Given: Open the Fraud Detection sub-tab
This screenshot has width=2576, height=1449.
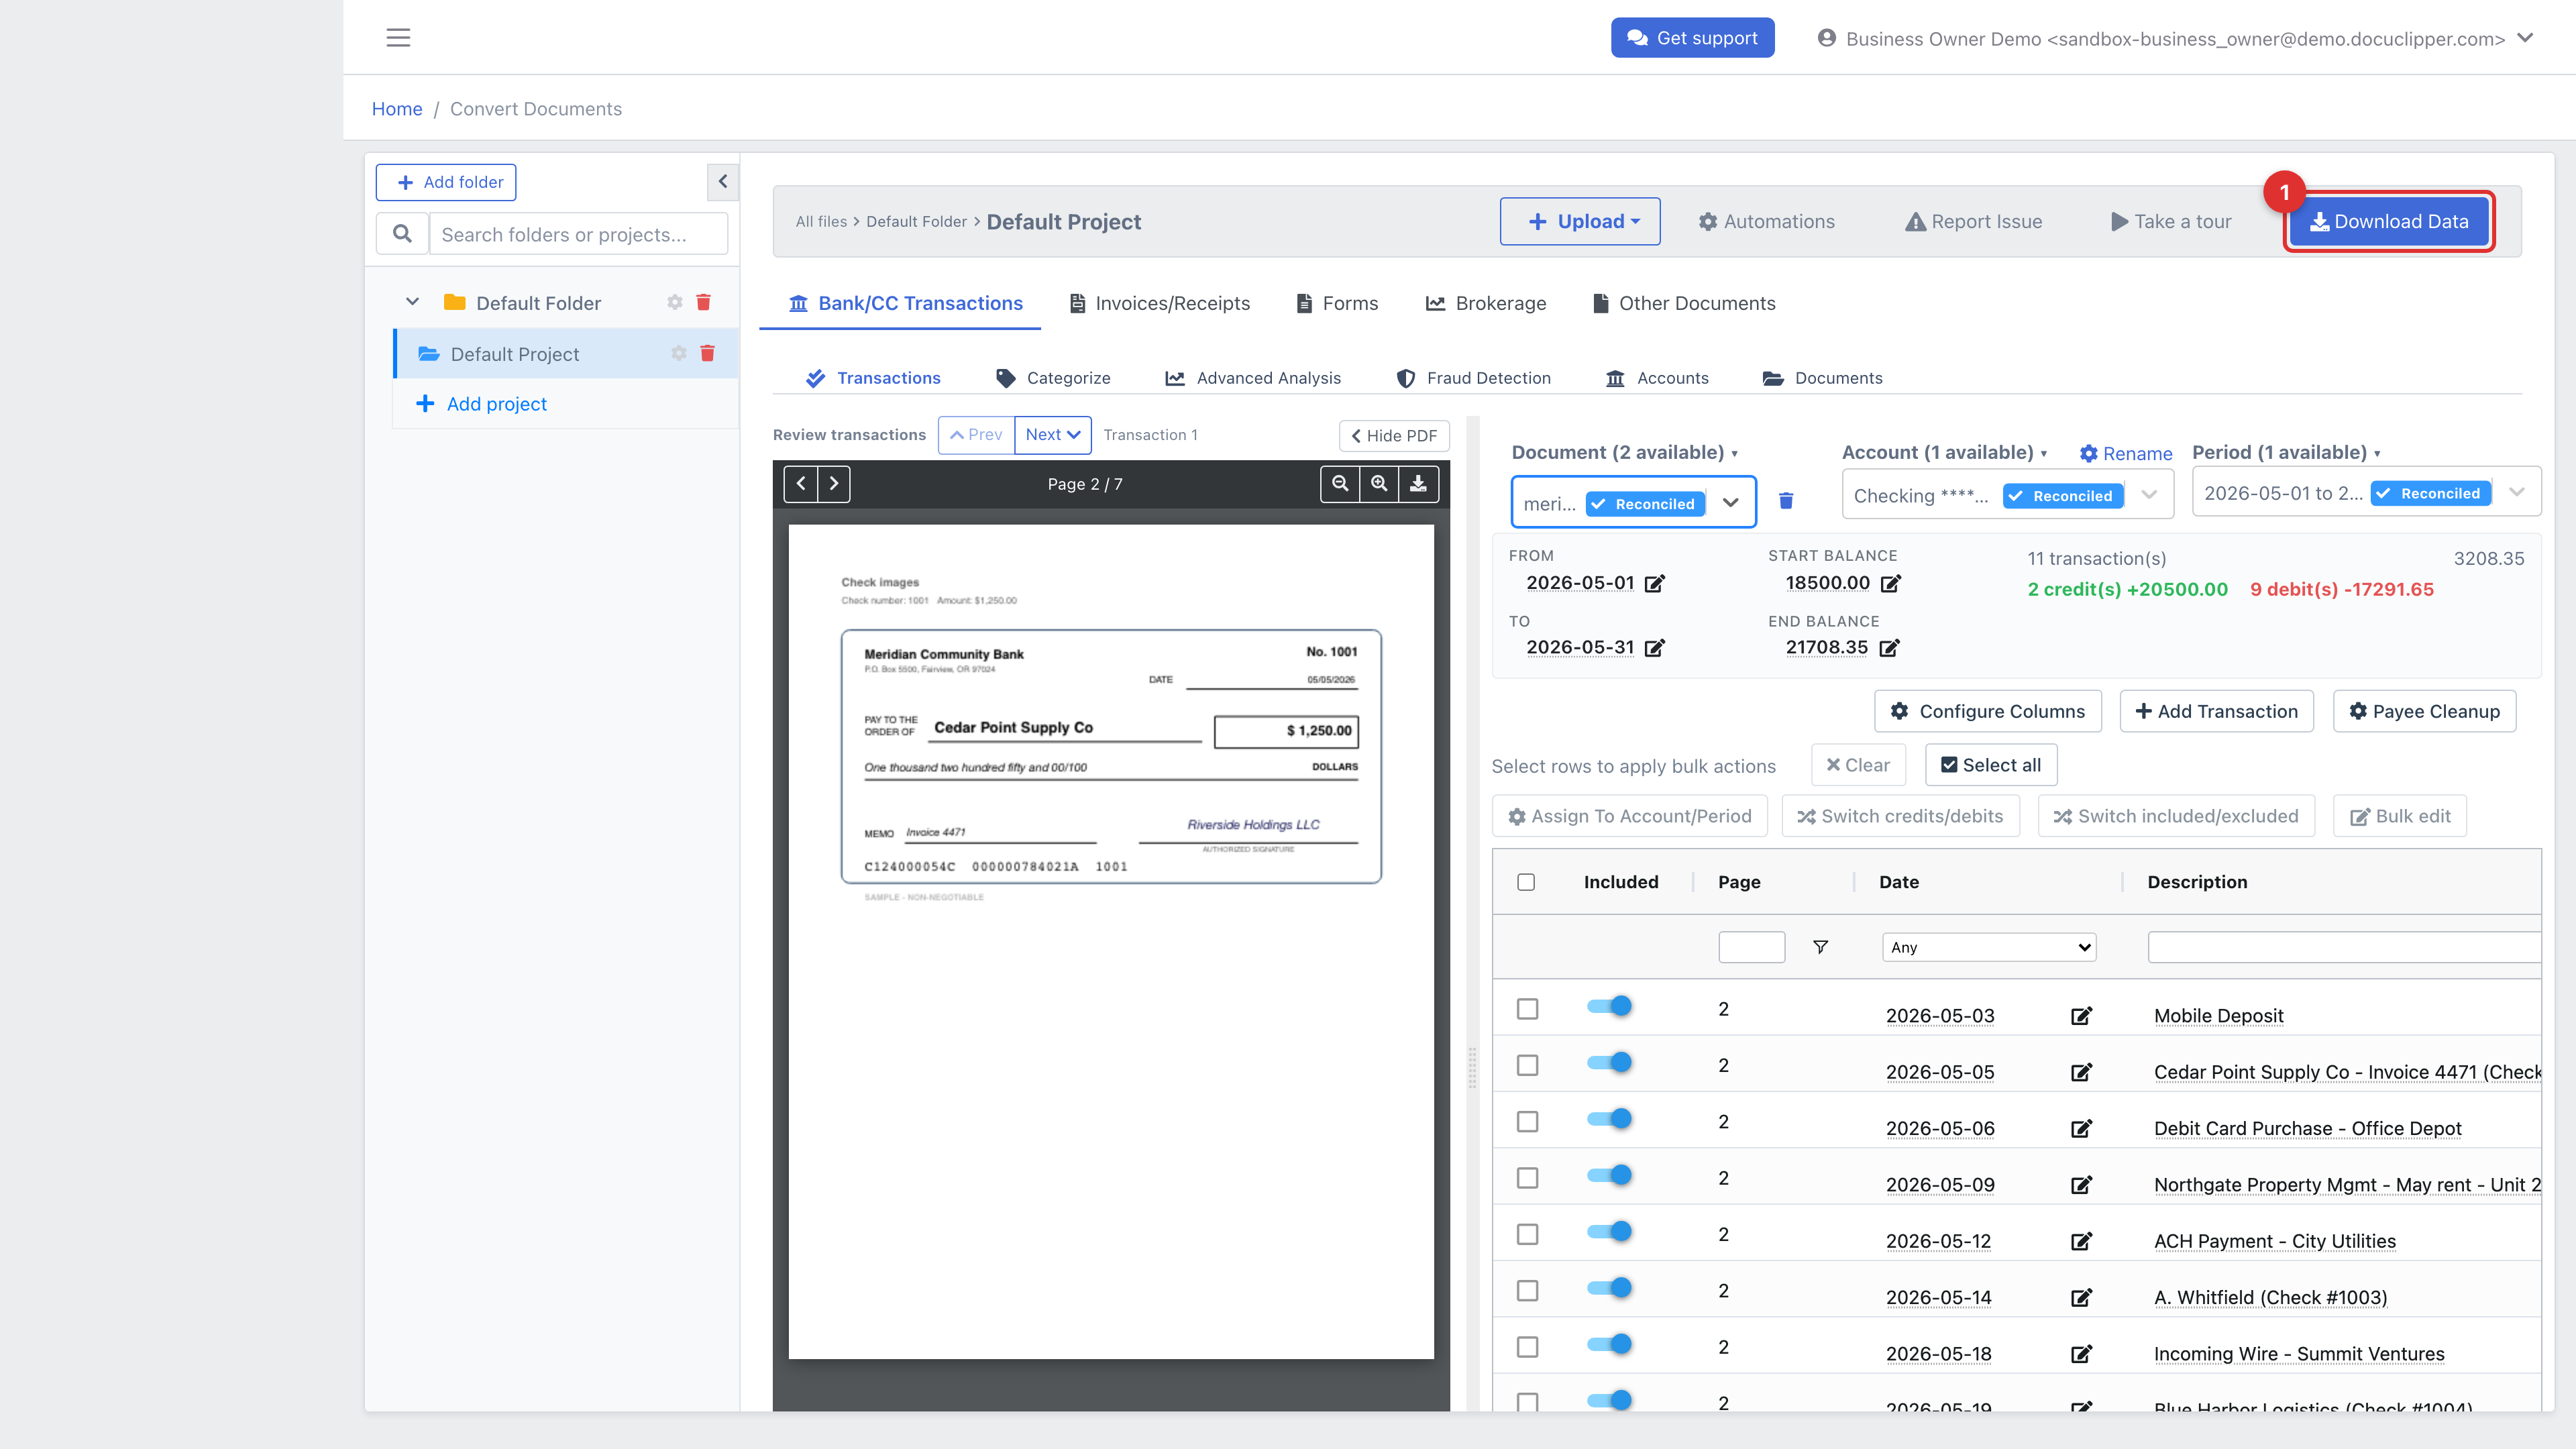Looking at the screenshot, I should 1473,378.
